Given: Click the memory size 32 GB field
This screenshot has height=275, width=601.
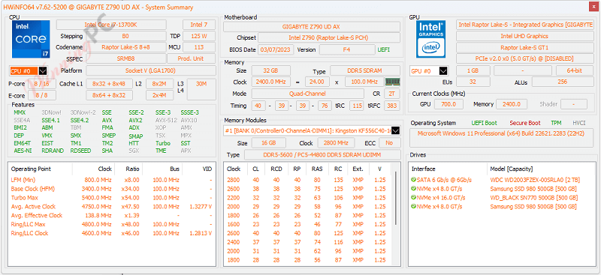Looking at the screenshot, I should pos(270,70).
